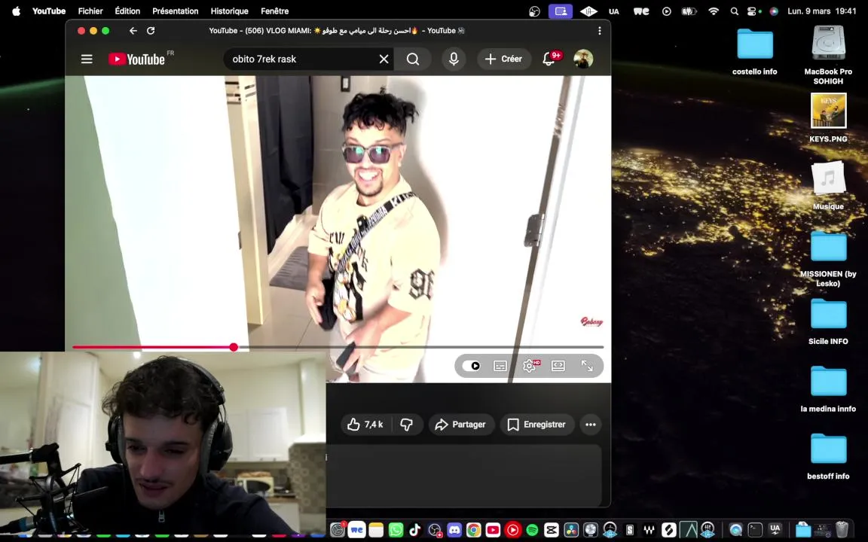Open more actions beside Enregistrer
Viewport: 868px width, 542px height.
pos(591,425)
